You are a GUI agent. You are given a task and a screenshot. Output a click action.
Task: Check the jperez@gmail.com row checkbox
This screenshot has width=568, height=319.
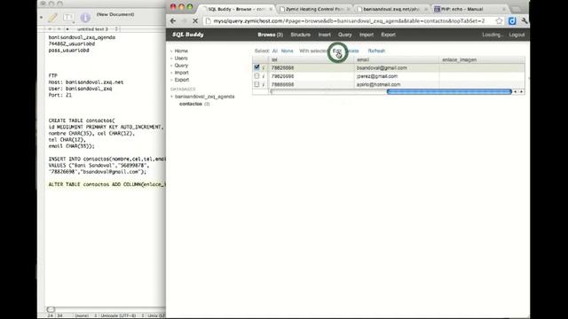[256, 76]
